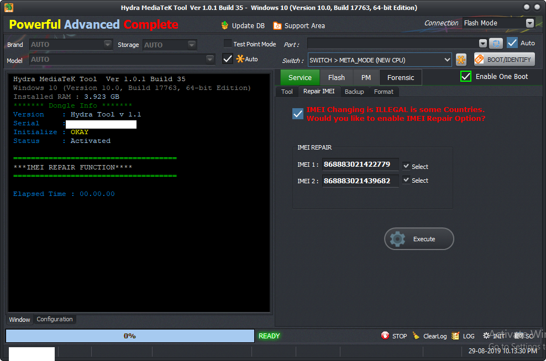Select the Repair IMEI sub-tab

click(319, 91)
